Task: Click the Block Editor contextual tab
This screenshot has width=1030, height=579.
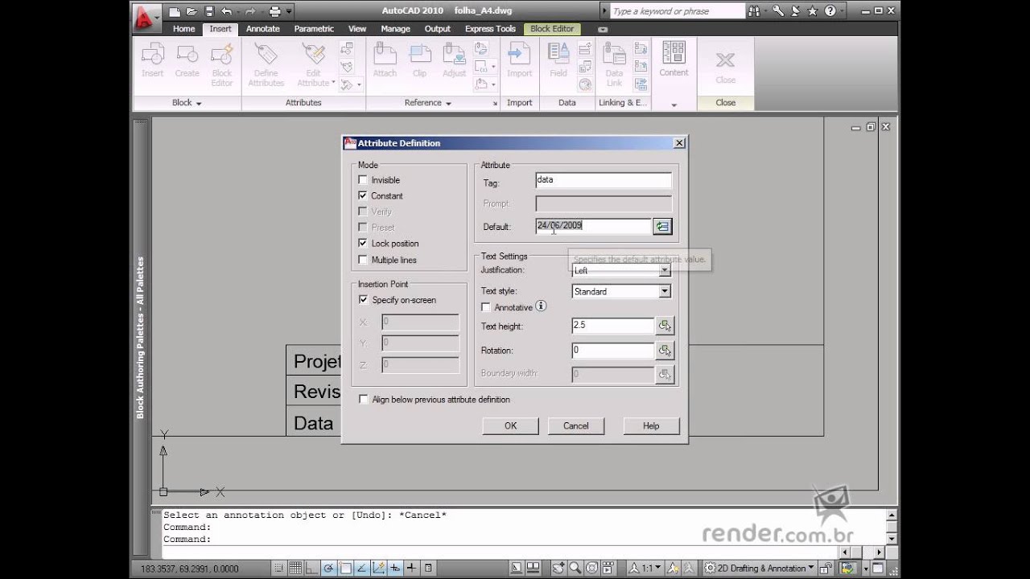Action: 552,29
